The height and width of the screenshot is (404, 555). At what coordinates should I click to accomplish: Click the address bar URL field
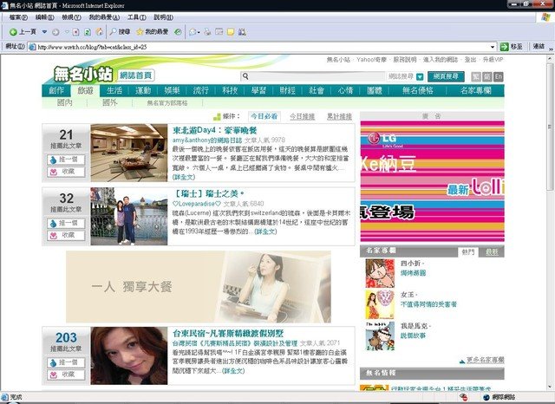click(262, 47)
